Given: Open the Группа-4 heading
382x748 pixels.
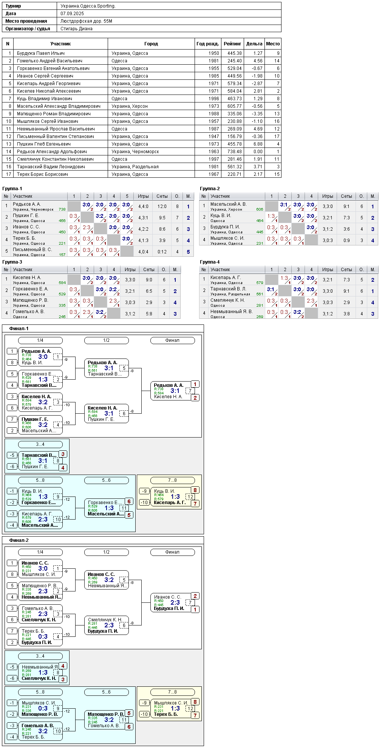Looking at the screenshot, I should 210,262.
